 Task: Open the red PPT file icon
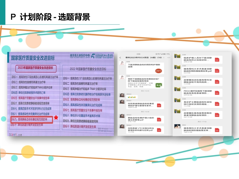pos(159,71)
